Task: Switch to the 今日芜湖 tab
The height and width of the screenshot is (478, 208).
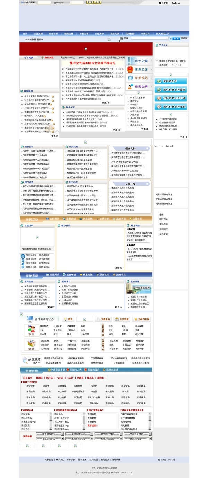Action: [29, 57]
